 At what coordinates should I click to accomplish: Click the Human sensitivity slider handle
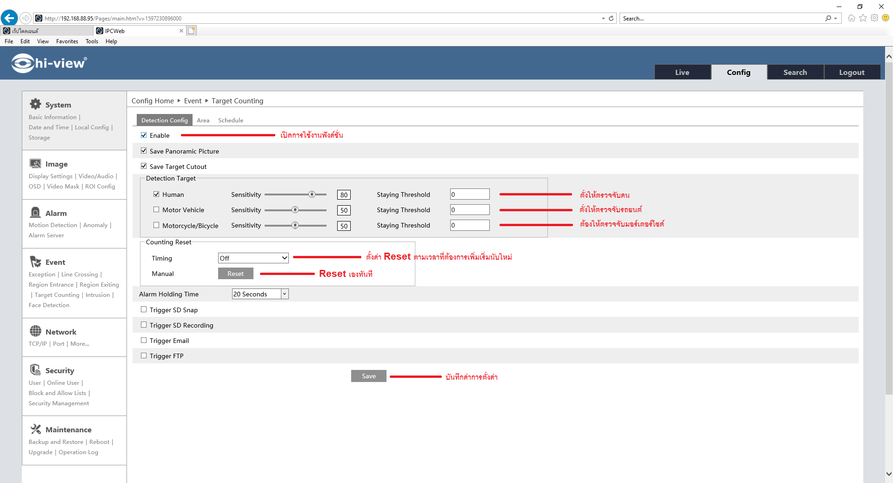pyautogui.click(x=312, y=195)
